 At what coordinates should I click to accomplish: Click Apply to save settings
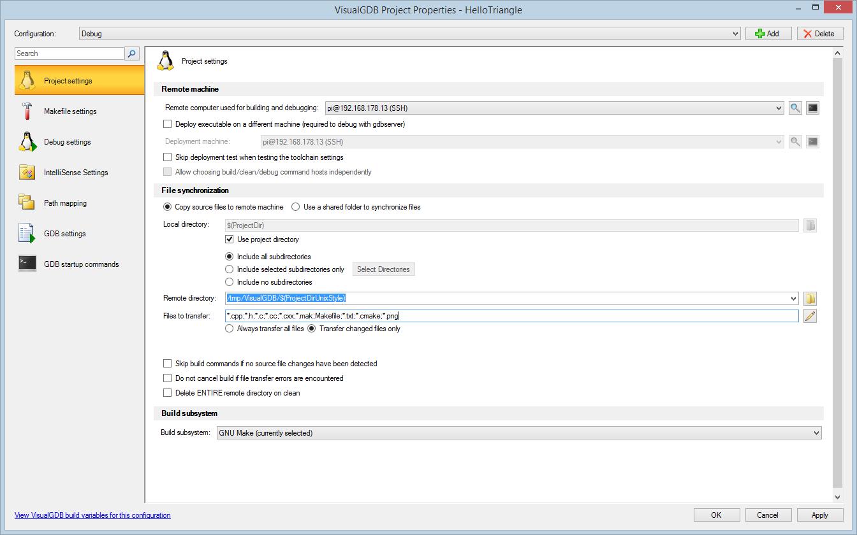[819, 515]
